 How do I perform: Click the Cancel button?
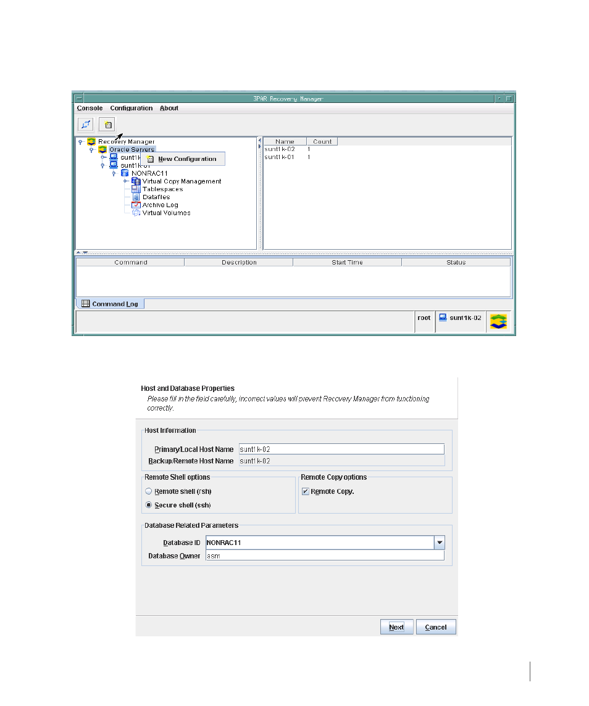(x=436, y=627)
